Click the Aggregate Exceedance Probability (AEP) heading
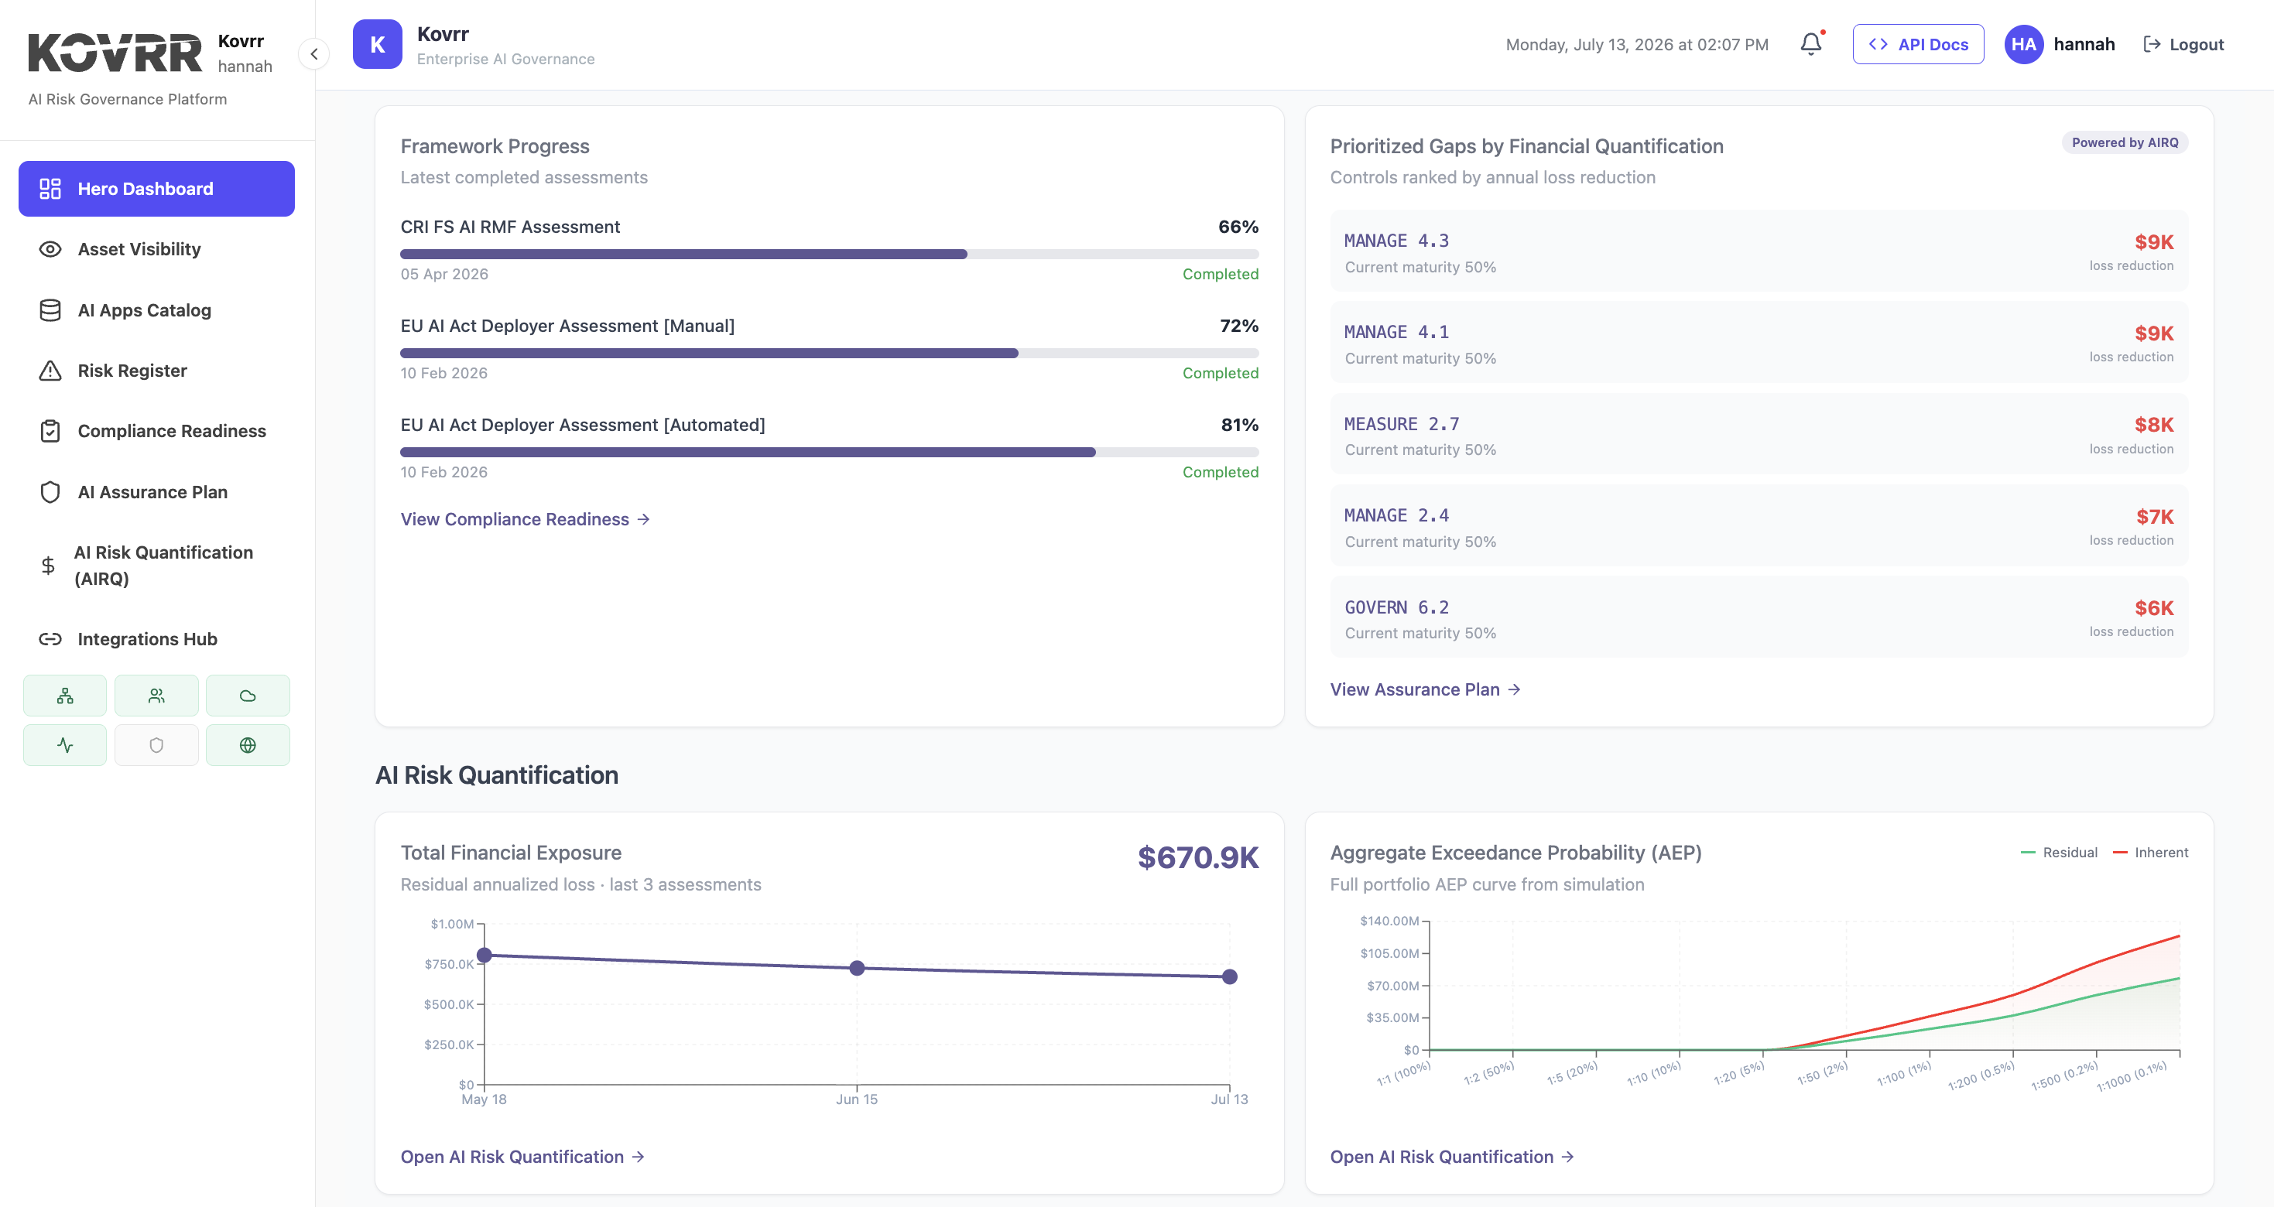 tap(1515, 853)
